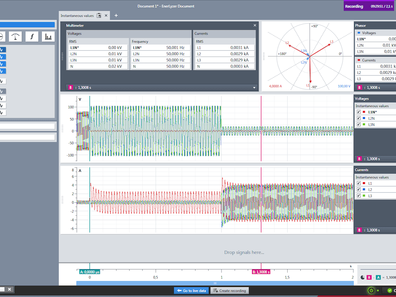
Task: Click the green power status icon
Action: coord(371,290)
